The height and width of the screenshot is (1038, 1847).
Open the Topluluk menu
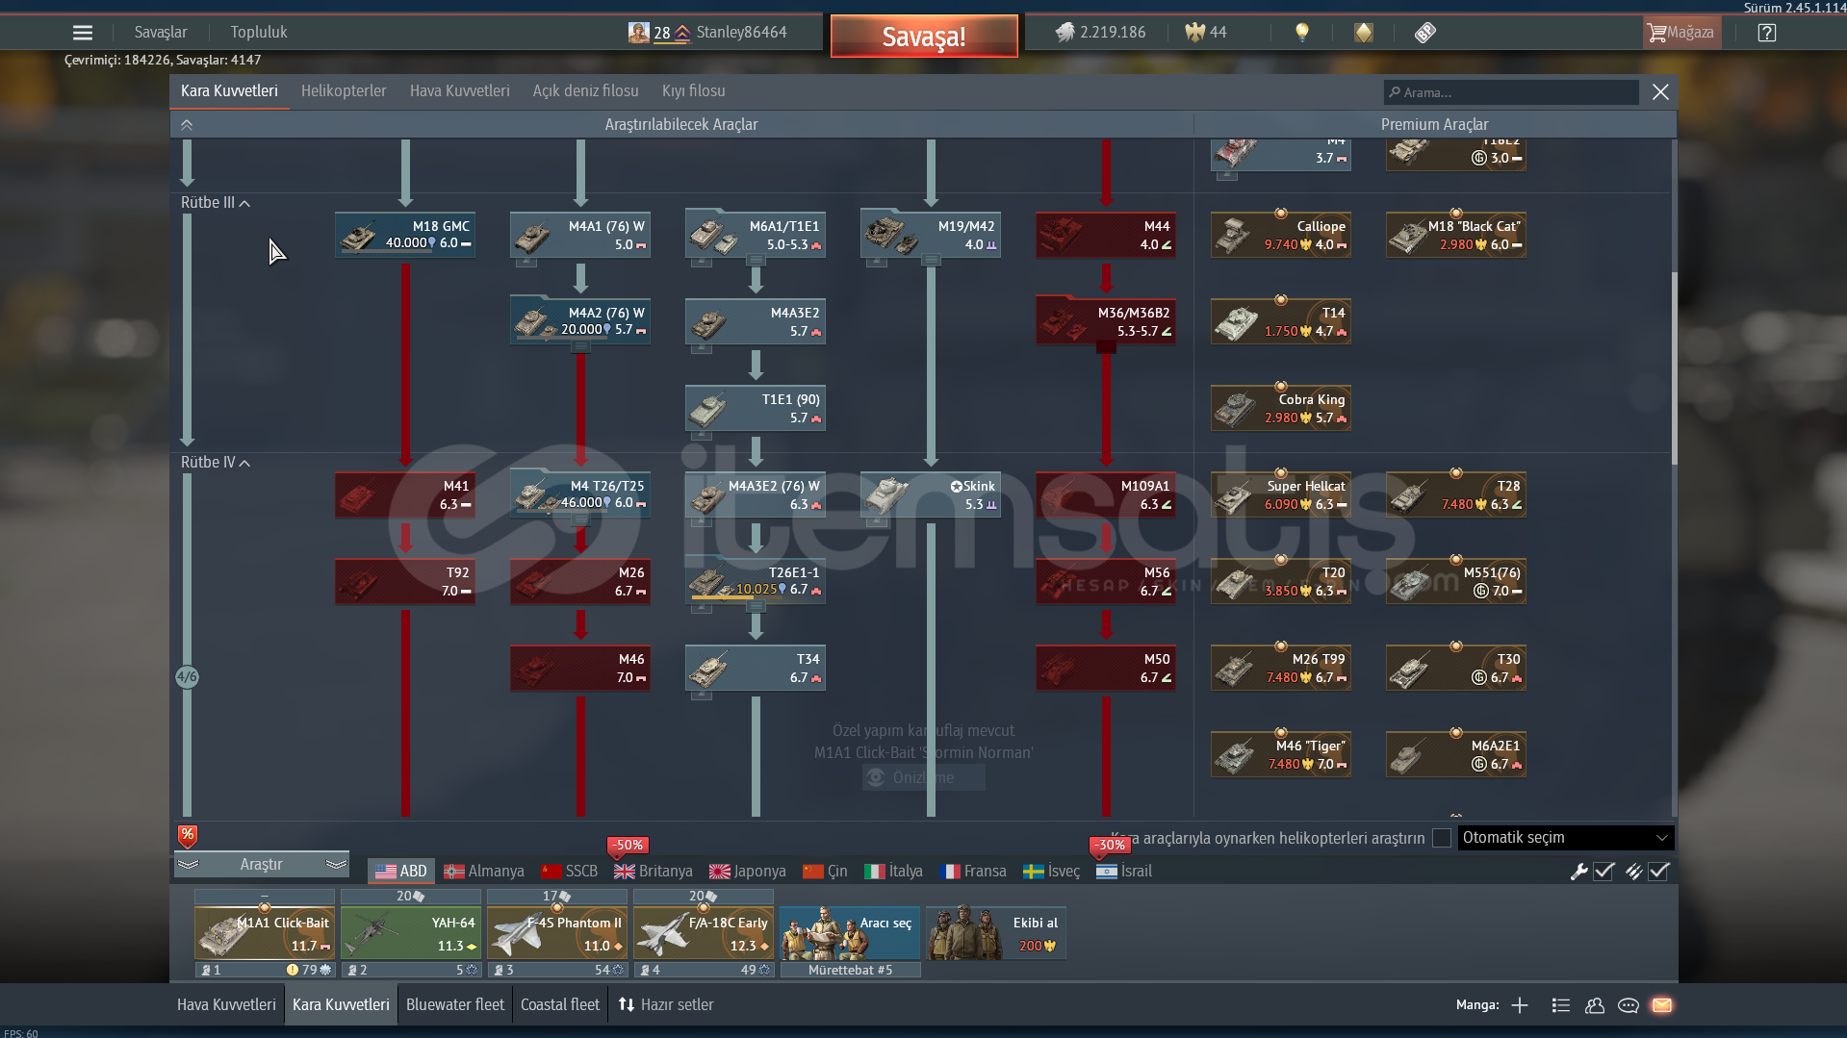(x=259, y=33)
